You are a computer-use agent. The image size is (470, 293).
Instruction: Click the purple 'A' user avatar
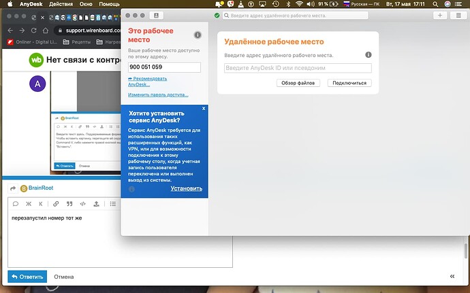coord(37,84)
